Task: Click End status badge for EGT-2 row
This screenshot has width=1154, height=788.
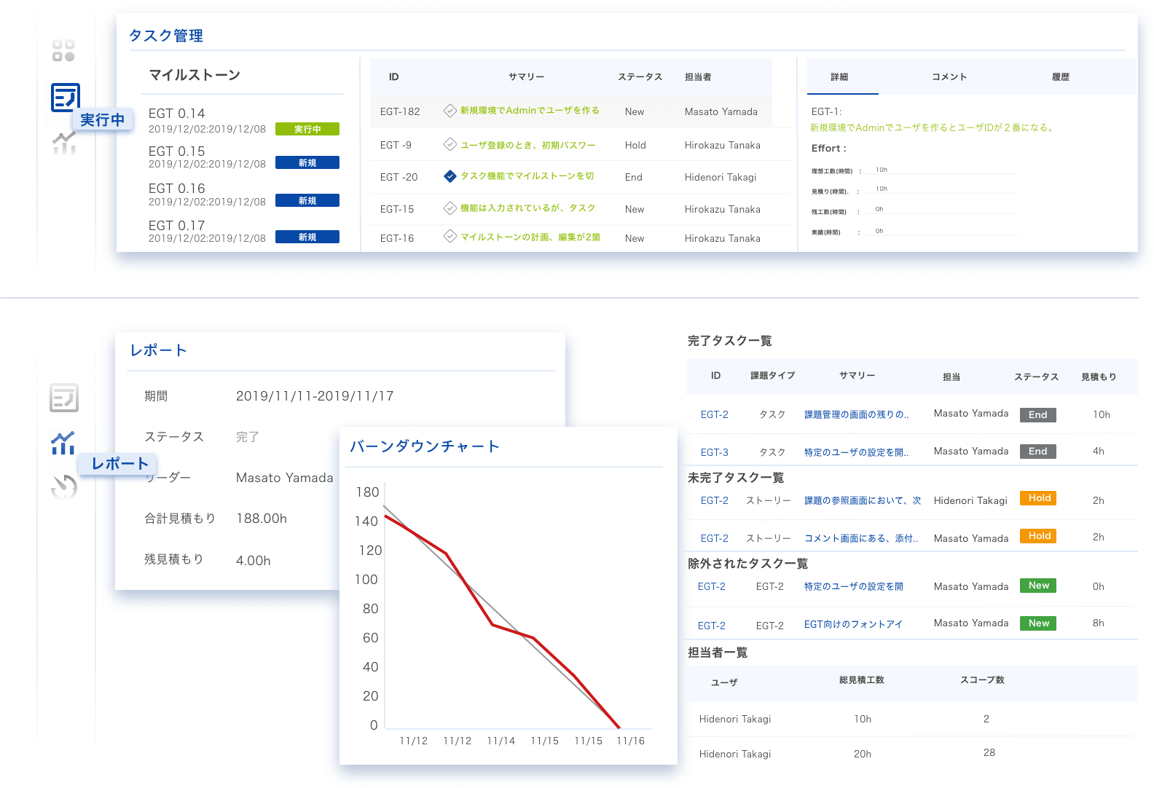Action: [1038, 415]
